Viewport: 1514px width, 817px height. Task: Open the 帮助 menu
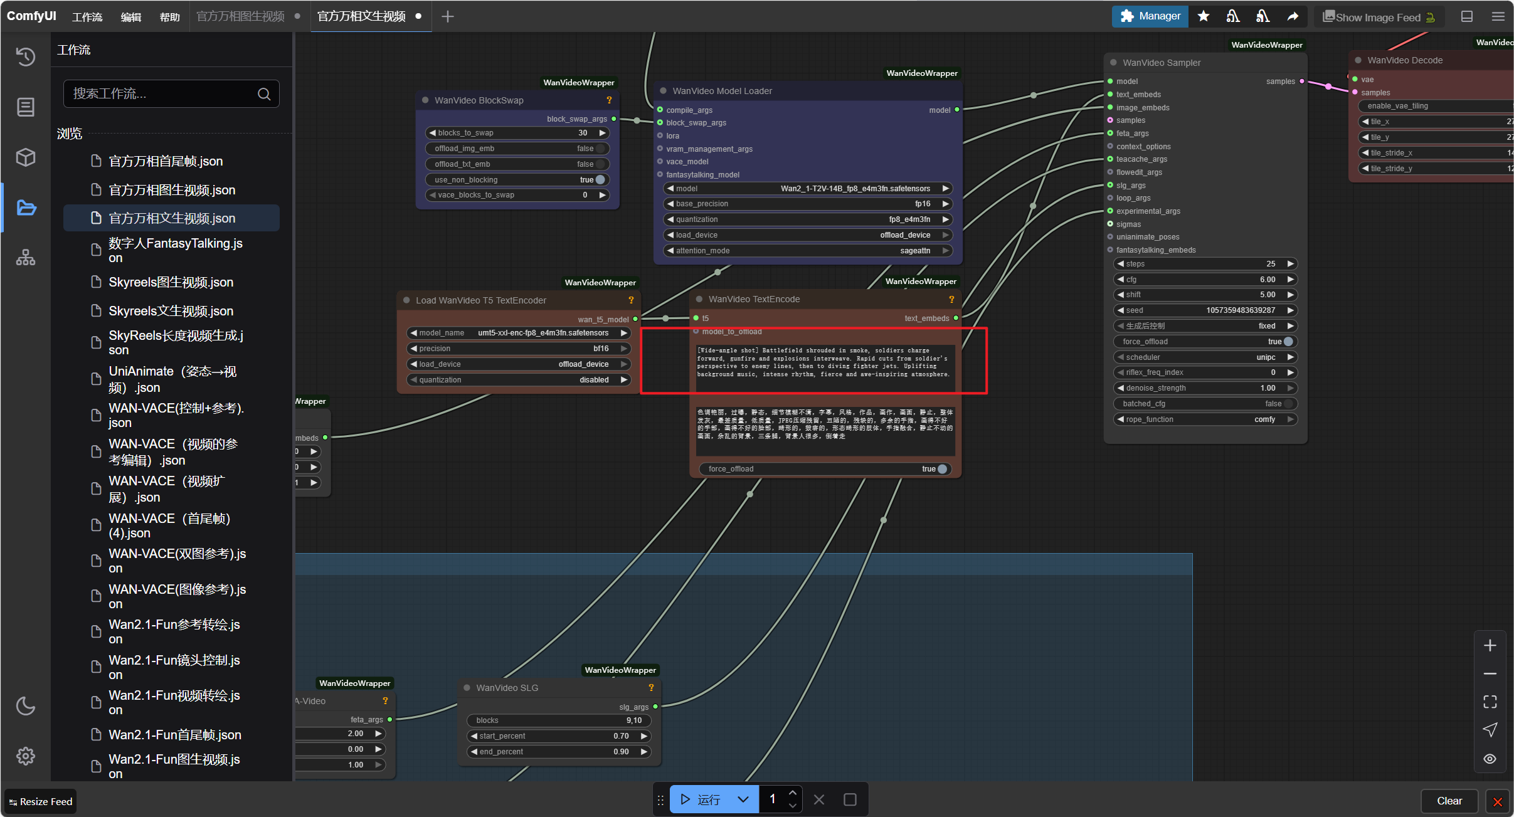169,17
